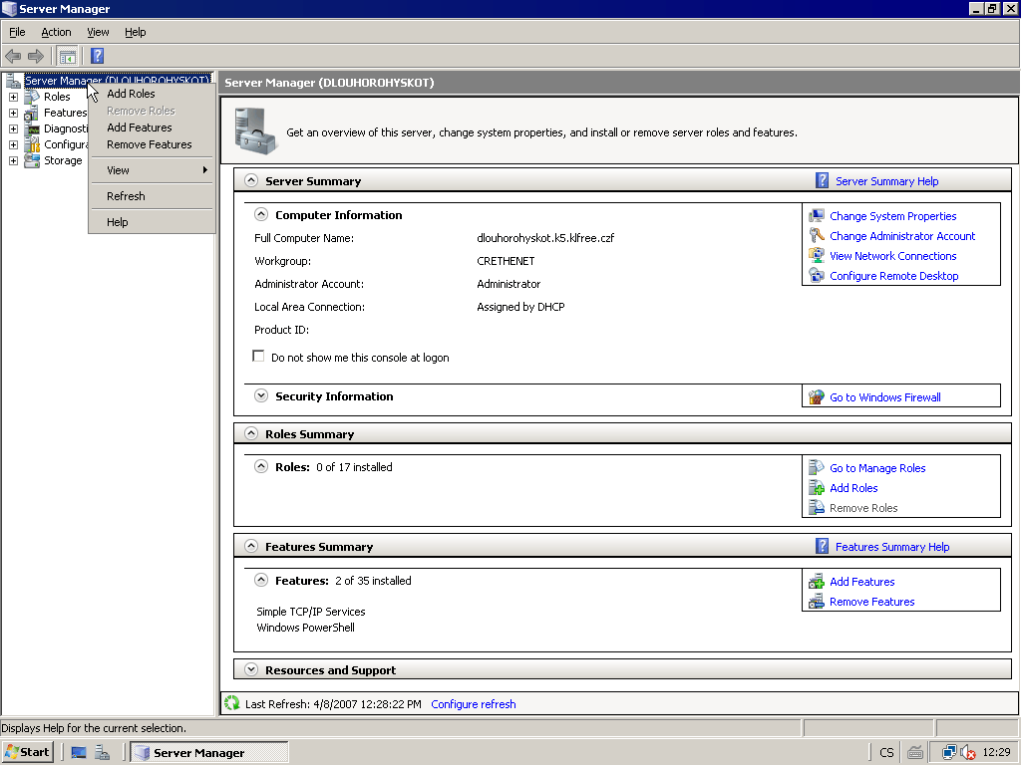Viewport: 1021px width, 765px height.
Task: Click the View Network Connections icon
Action: (817, 256)
